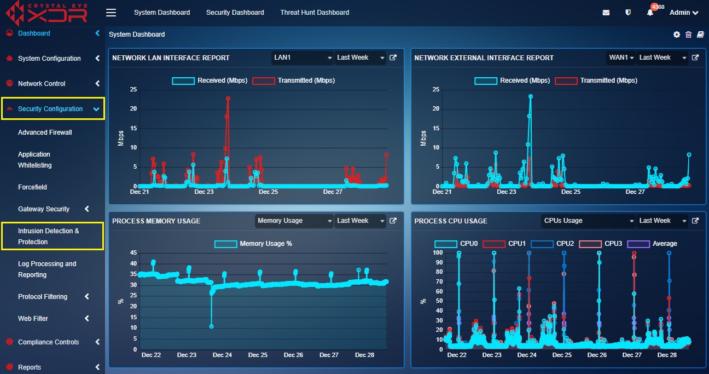The width and height of the screenshot is (709, 374).
Task: Change Last Week range for LAN report
Action: (x=360, y=57)
